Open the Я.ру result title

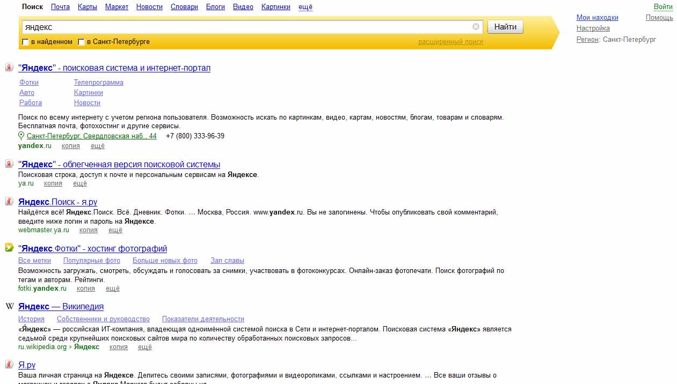pyautogui.click(x=27, y=365)
